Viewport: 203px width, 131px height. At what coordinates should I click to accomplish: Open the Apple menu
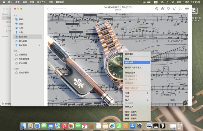click(4, 2)
